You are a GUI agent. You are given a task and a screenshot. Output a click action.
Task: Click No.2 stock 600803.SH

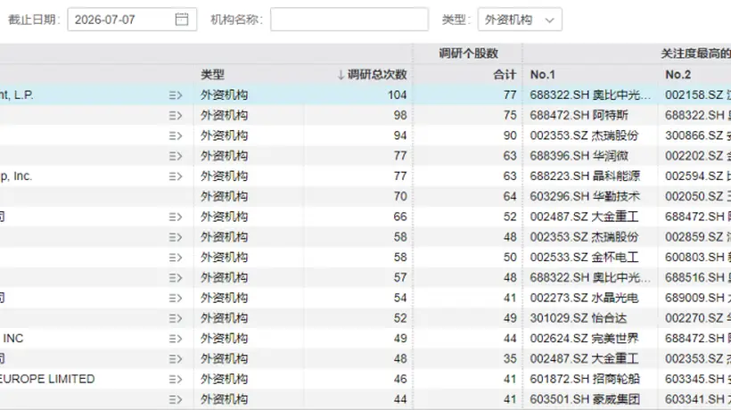pyautogui.click(x=698, y=258)
